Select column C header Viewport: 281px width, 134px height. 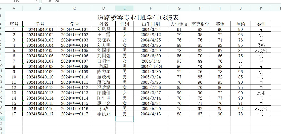(x=75, y=8)
